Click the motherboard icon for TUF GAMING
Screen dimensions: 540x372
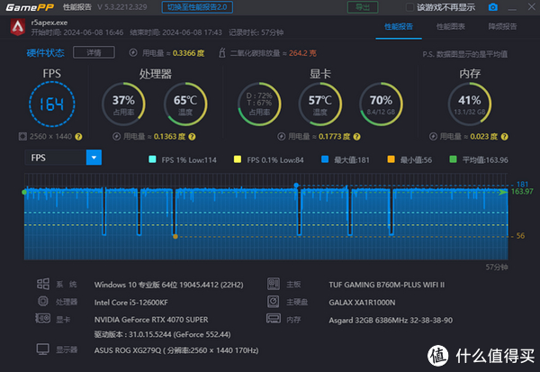tap(274, 284)
